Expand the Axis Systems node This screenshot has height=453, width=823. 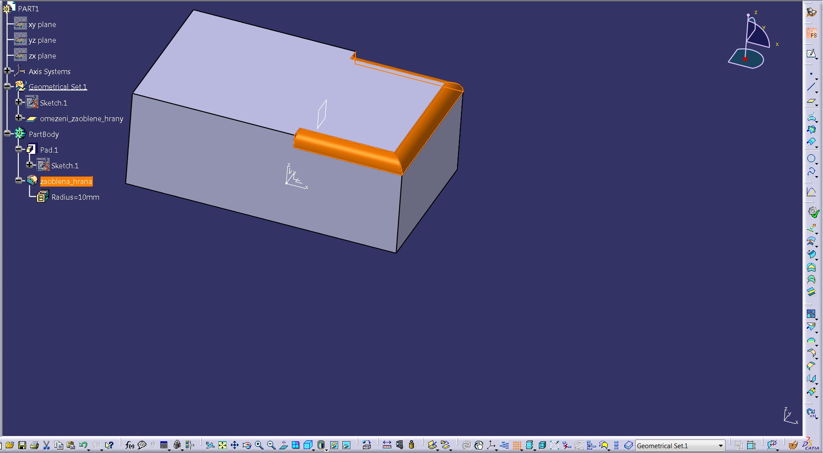pyautogui.click(x=7, y=71)
